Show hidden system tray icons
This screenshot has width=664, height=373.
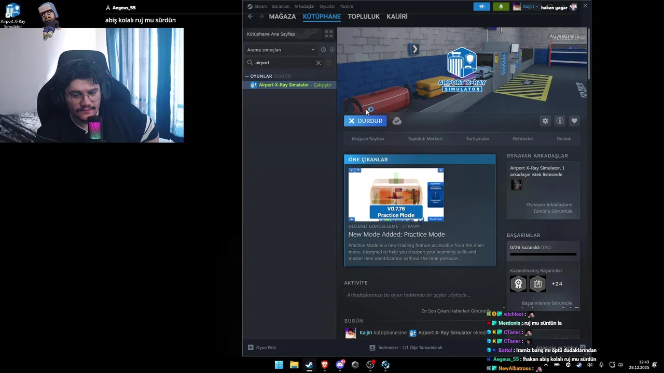coord(546,365)
